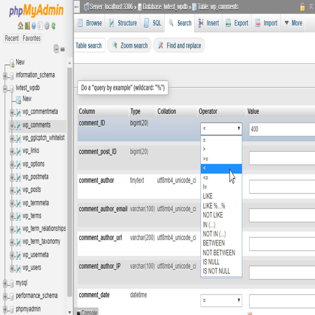
Task: Click the lock icon in top bar
Action: pyautogui.click(x=302, y=7)
